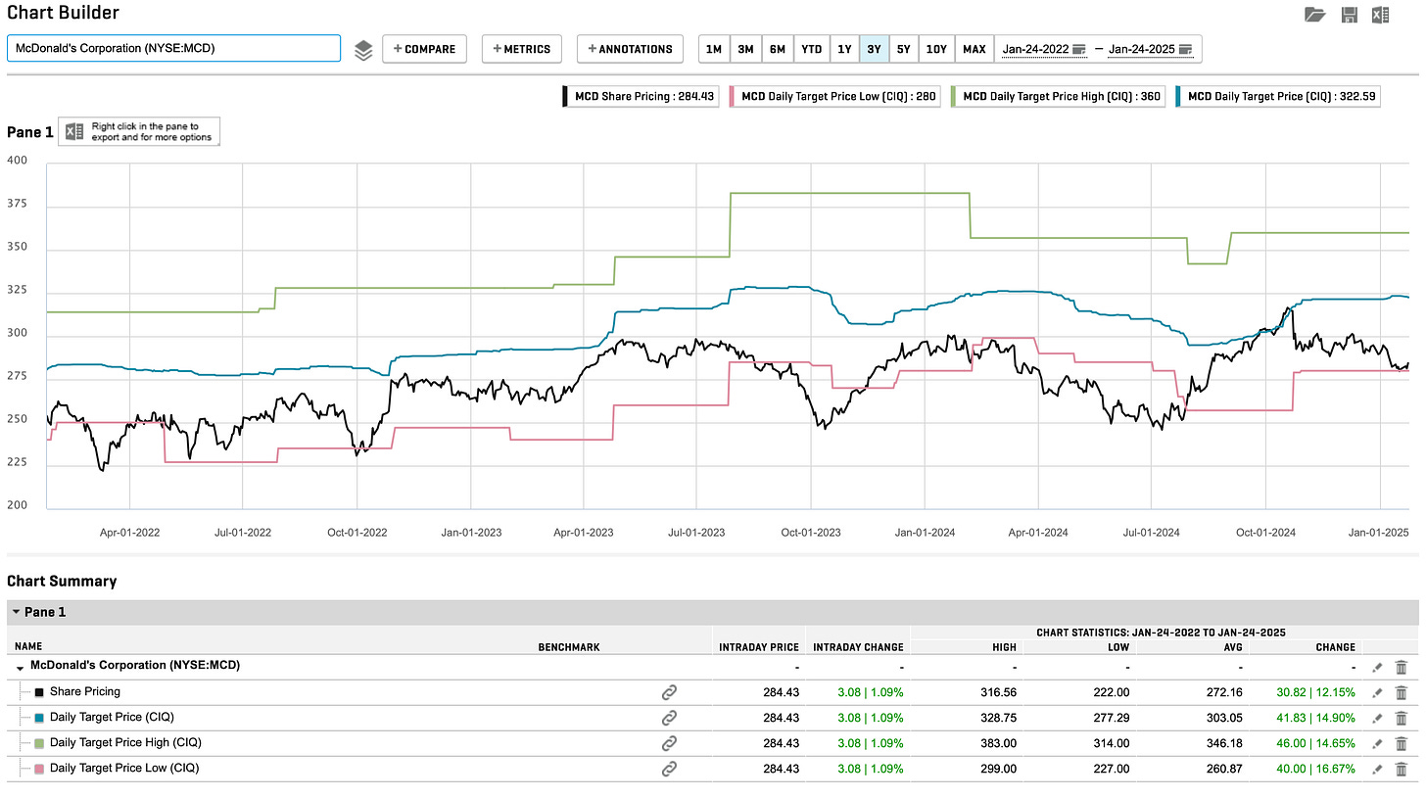Click the + Compare button
The width and height of the screenshot is (1426, 798).
tap(424, 49)
